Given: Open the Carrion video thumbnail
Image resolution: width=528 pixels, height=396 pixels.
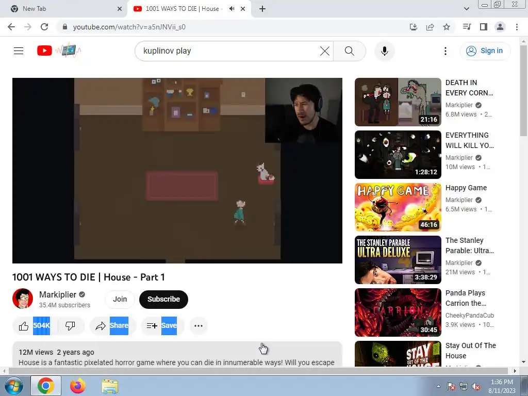Looking at the screenshot, I should coord(398,312).
